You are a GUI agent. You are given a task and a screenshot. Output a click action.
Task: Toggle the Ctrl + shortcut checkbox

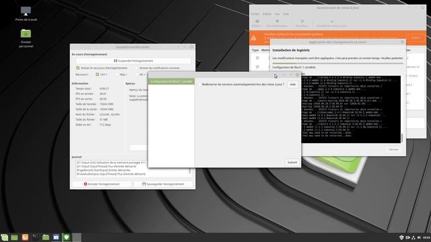97,75
